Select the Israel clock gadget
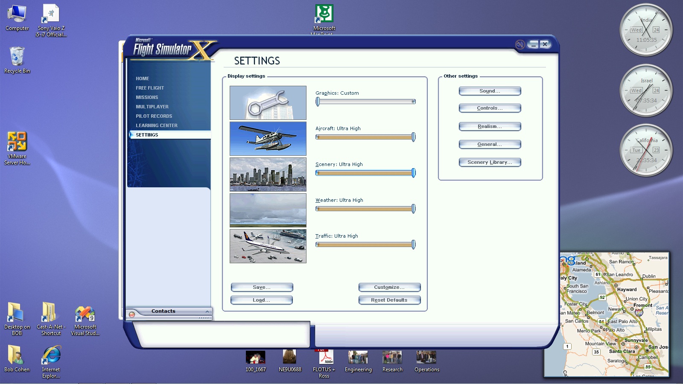The image size is (683, 384). pyautogui.click(x=646, y=90)
